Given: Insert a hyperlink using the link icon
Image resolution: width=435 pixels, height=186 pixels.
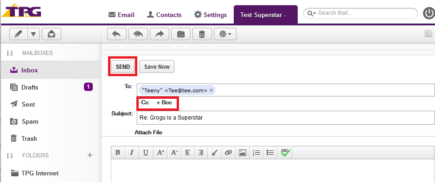Looking at the screenshot, I should click(x=228, y=152).
